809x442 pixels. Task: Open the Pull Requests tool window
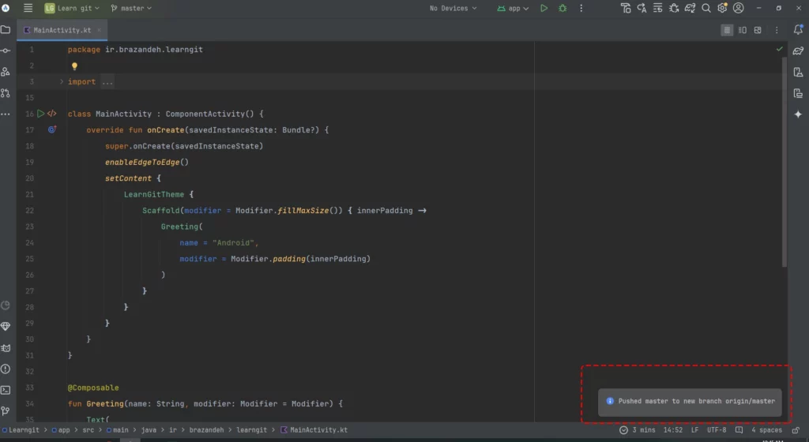point(6,92)
